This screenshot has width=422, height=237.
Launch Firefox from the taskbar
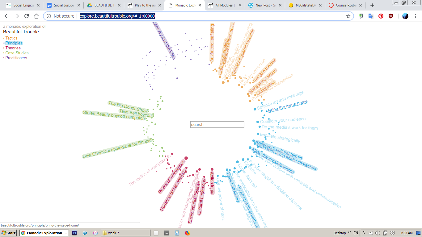pyautogui.click(x=187, y=233)
